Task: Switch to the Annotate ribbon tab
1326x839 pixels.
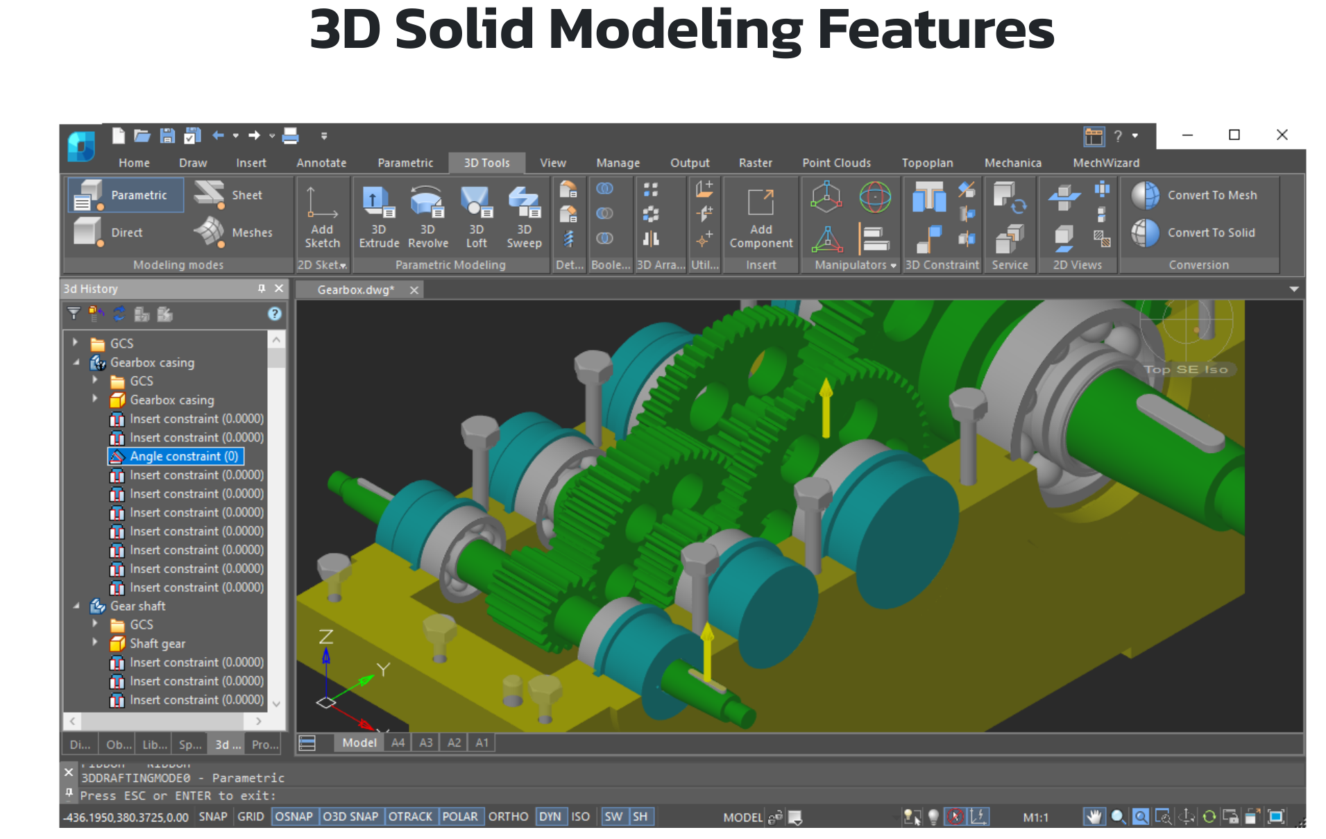Action: click(x=321, y=162)
